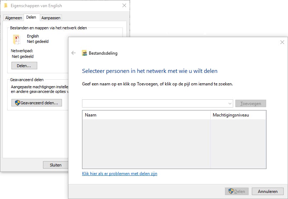Viewport: 288px width, 199px height.
Task: Click the folder icon in Eigenschappen title bar
Action: (x=6, y=5)
